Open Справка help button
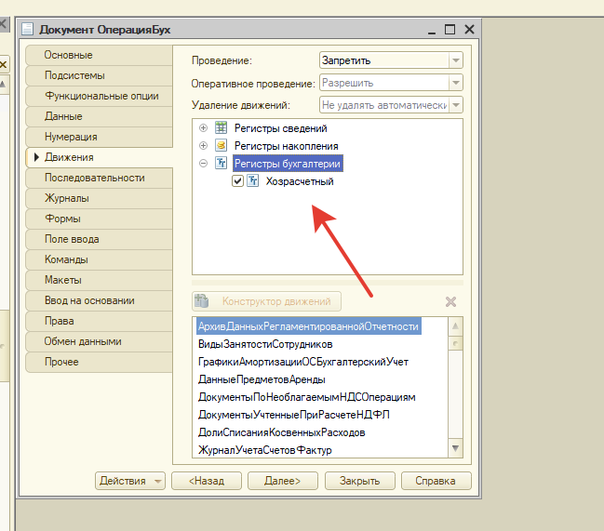This screenshot has width=604, height=531. tap(436, 481)
